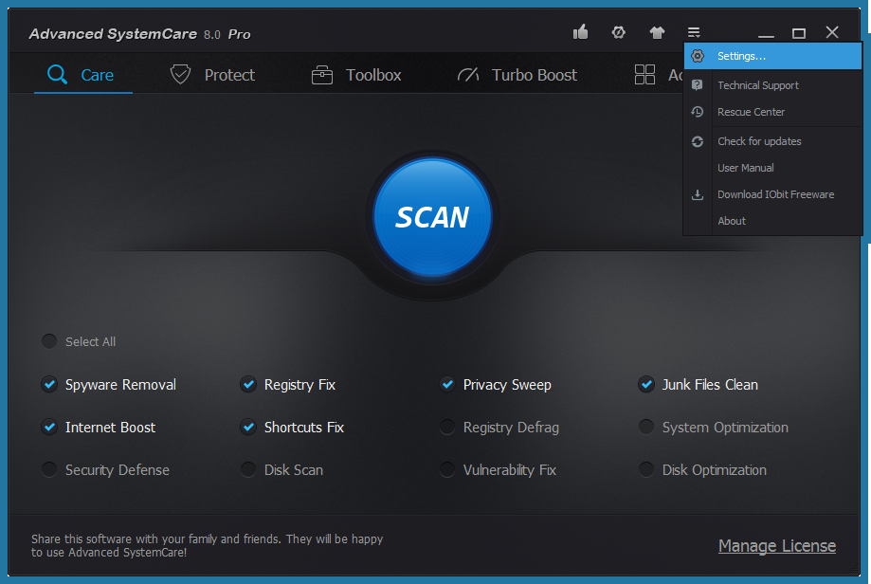Image resolution: width=871 pixels, height=584 pixels.
Task: Uncheck Spyware Removal
Action: click(x=49, y=384)
